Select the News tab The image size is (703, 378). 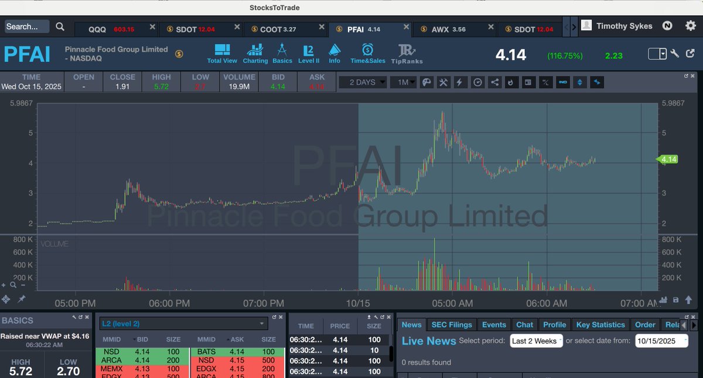coord(411,325)
